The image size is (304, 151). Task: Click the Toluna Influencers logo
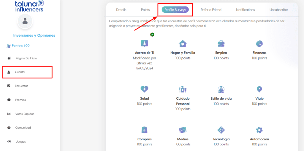(29, 6)
